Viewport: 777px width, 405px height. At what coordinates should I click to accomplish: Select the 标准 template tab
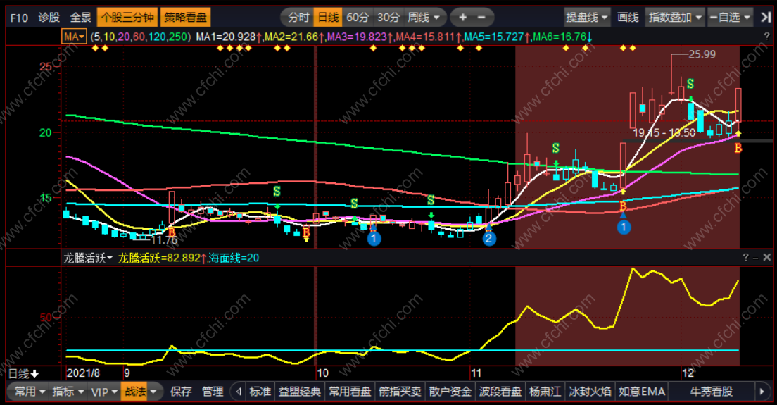[x=260, y=392]
